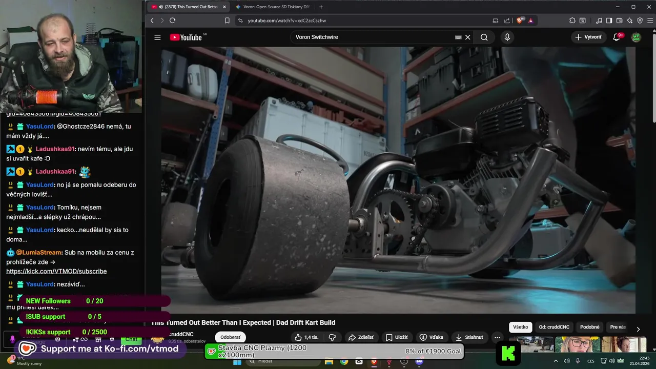Click the video title text
Image resolution: width=656 pixels, height=369 pixels.
point(243,322)
